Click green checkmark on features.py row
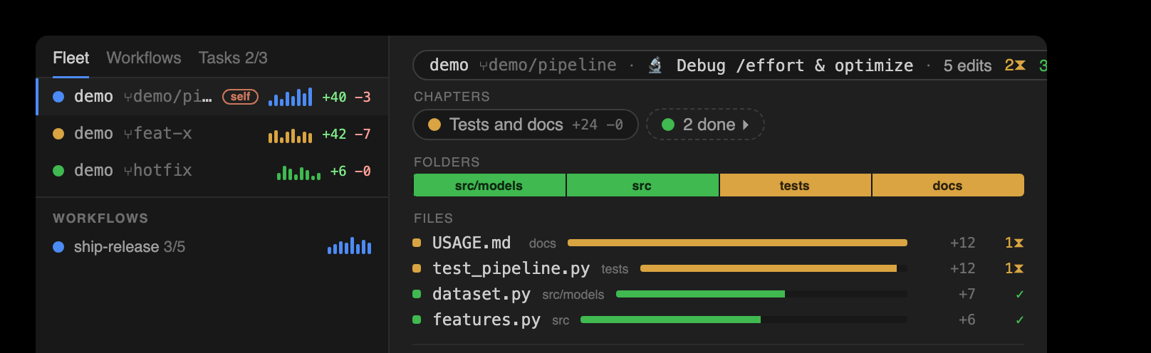Screen dimensions: 1151x353 pos(1020,320)
